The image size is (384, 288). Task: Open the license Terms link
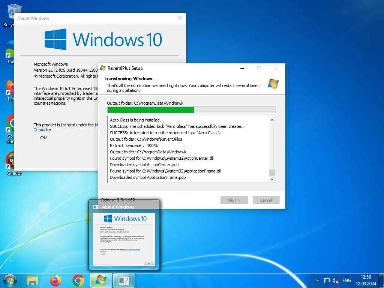[x=39, y=130]
